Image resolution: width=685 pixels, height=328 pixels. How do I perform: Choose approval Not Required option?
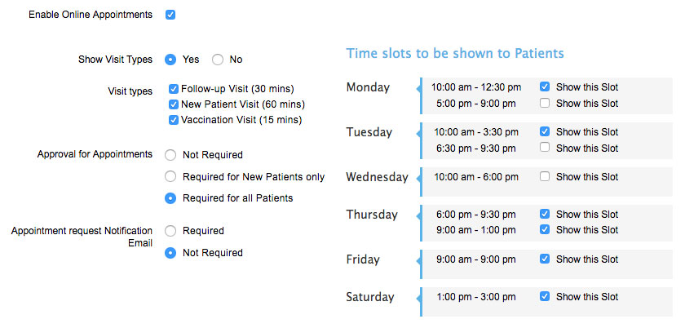coord(170,155)
